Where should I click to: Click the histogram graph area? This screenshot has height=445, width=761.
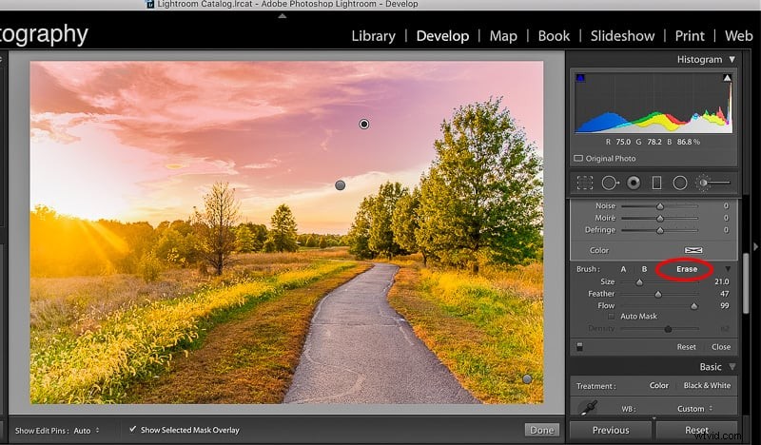[x=654, y=104]
